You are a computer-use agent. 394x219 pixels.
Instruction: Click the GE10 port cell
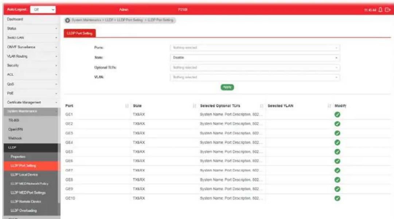coord(70,198)
